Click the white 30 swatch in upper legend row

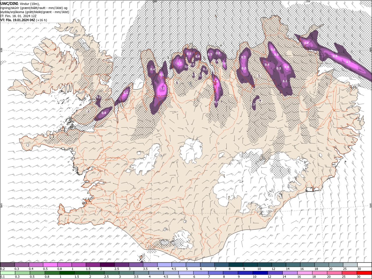pos(364,265)
